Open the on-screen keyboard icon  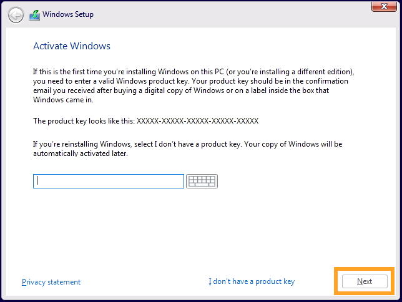point(202,181)
